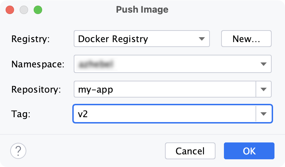Screen dimensions: 285x167
Task: Click the New... registry button
Action: pyautogui.click(x=246, y=39)
